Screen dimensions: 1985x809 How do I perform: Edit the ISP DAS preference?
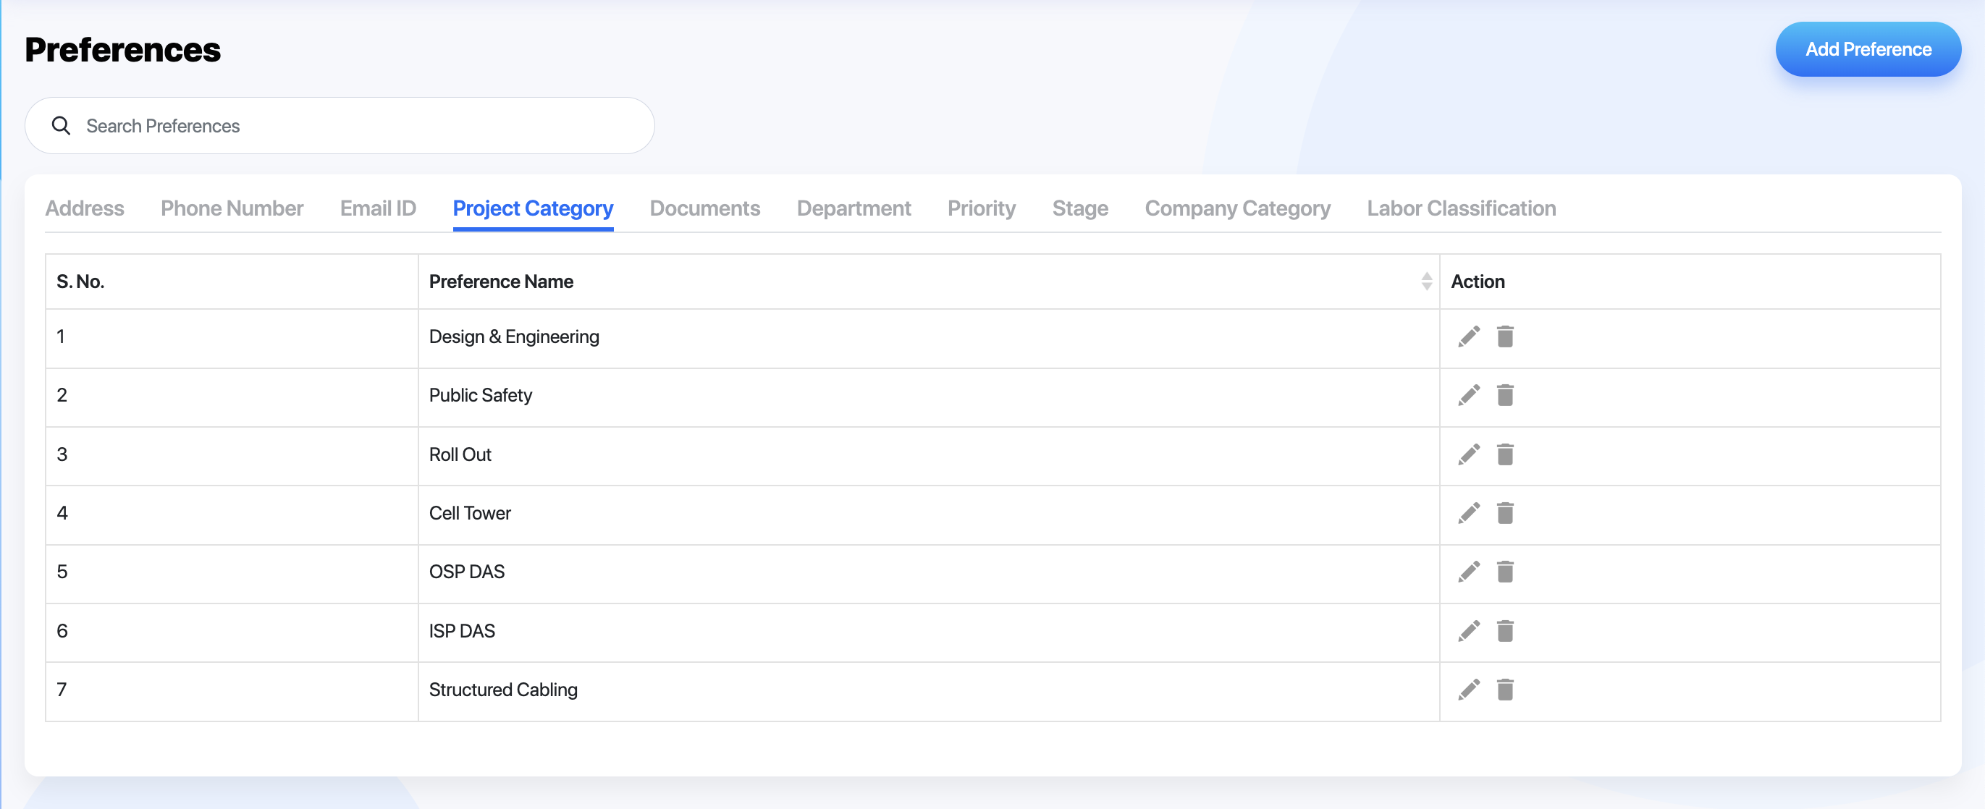click(x=1469, y=631)
